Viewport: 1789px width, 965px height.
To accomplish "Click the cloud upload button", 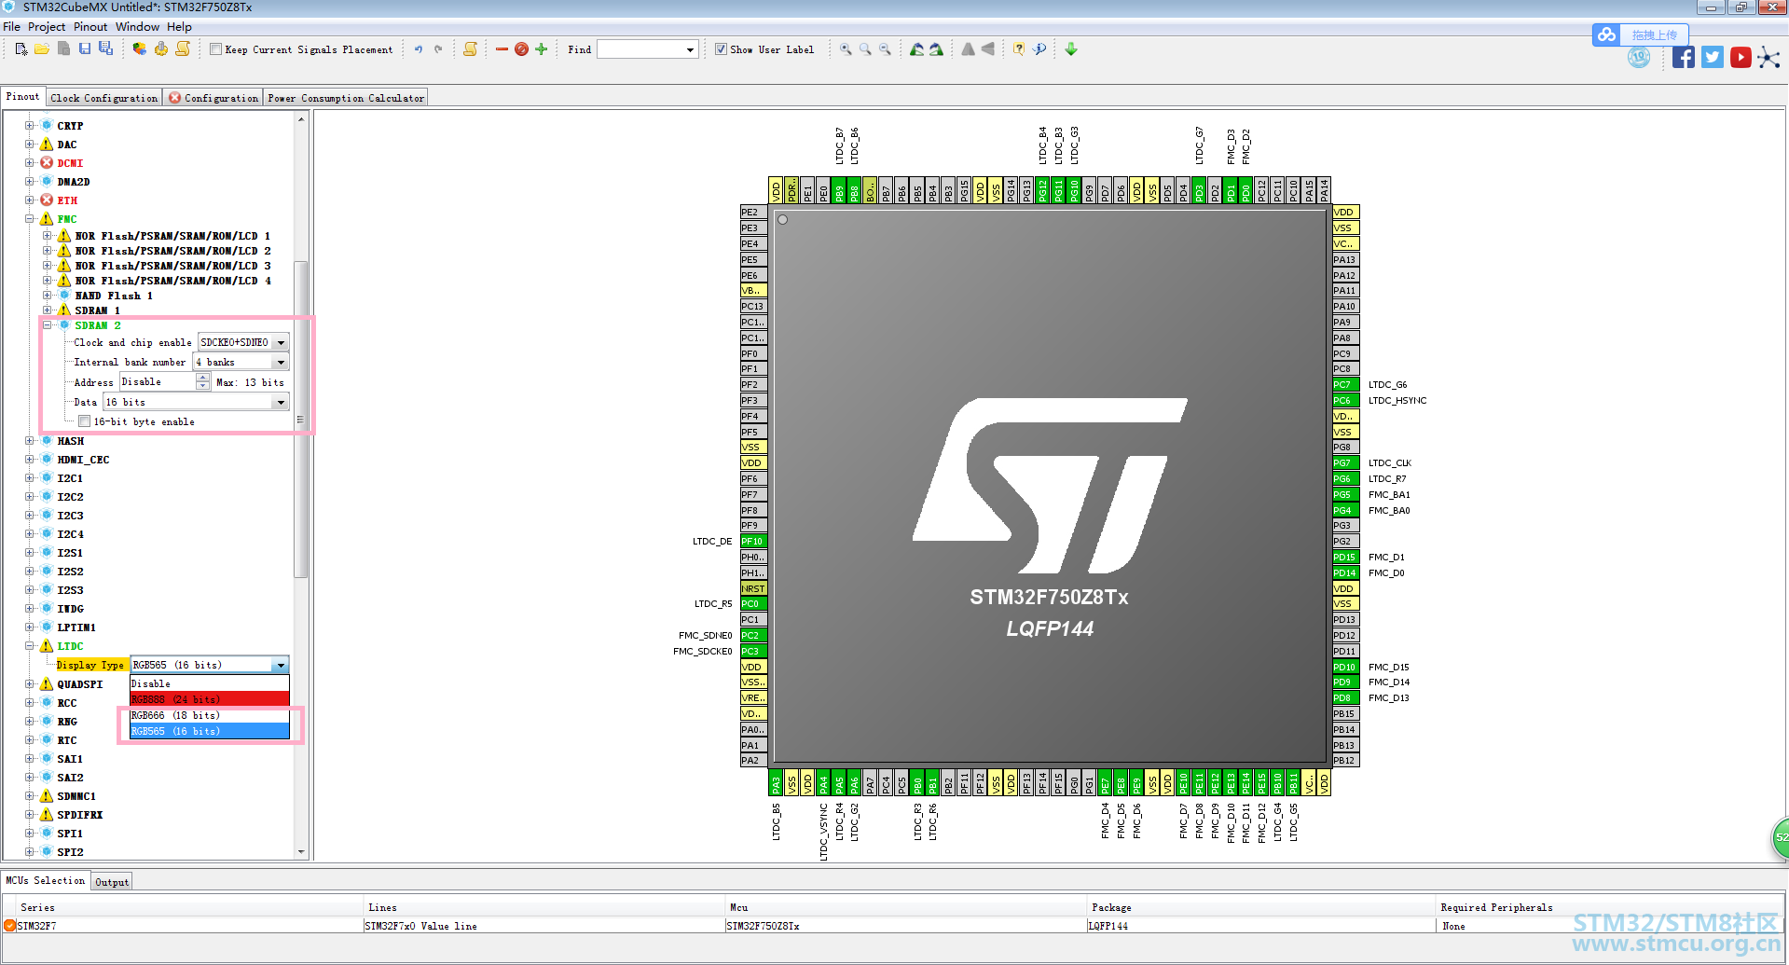I will point(1640,34).
